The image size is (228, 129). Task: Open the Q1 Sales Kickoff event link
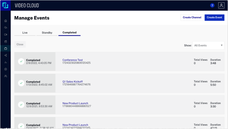coord(72,82)
